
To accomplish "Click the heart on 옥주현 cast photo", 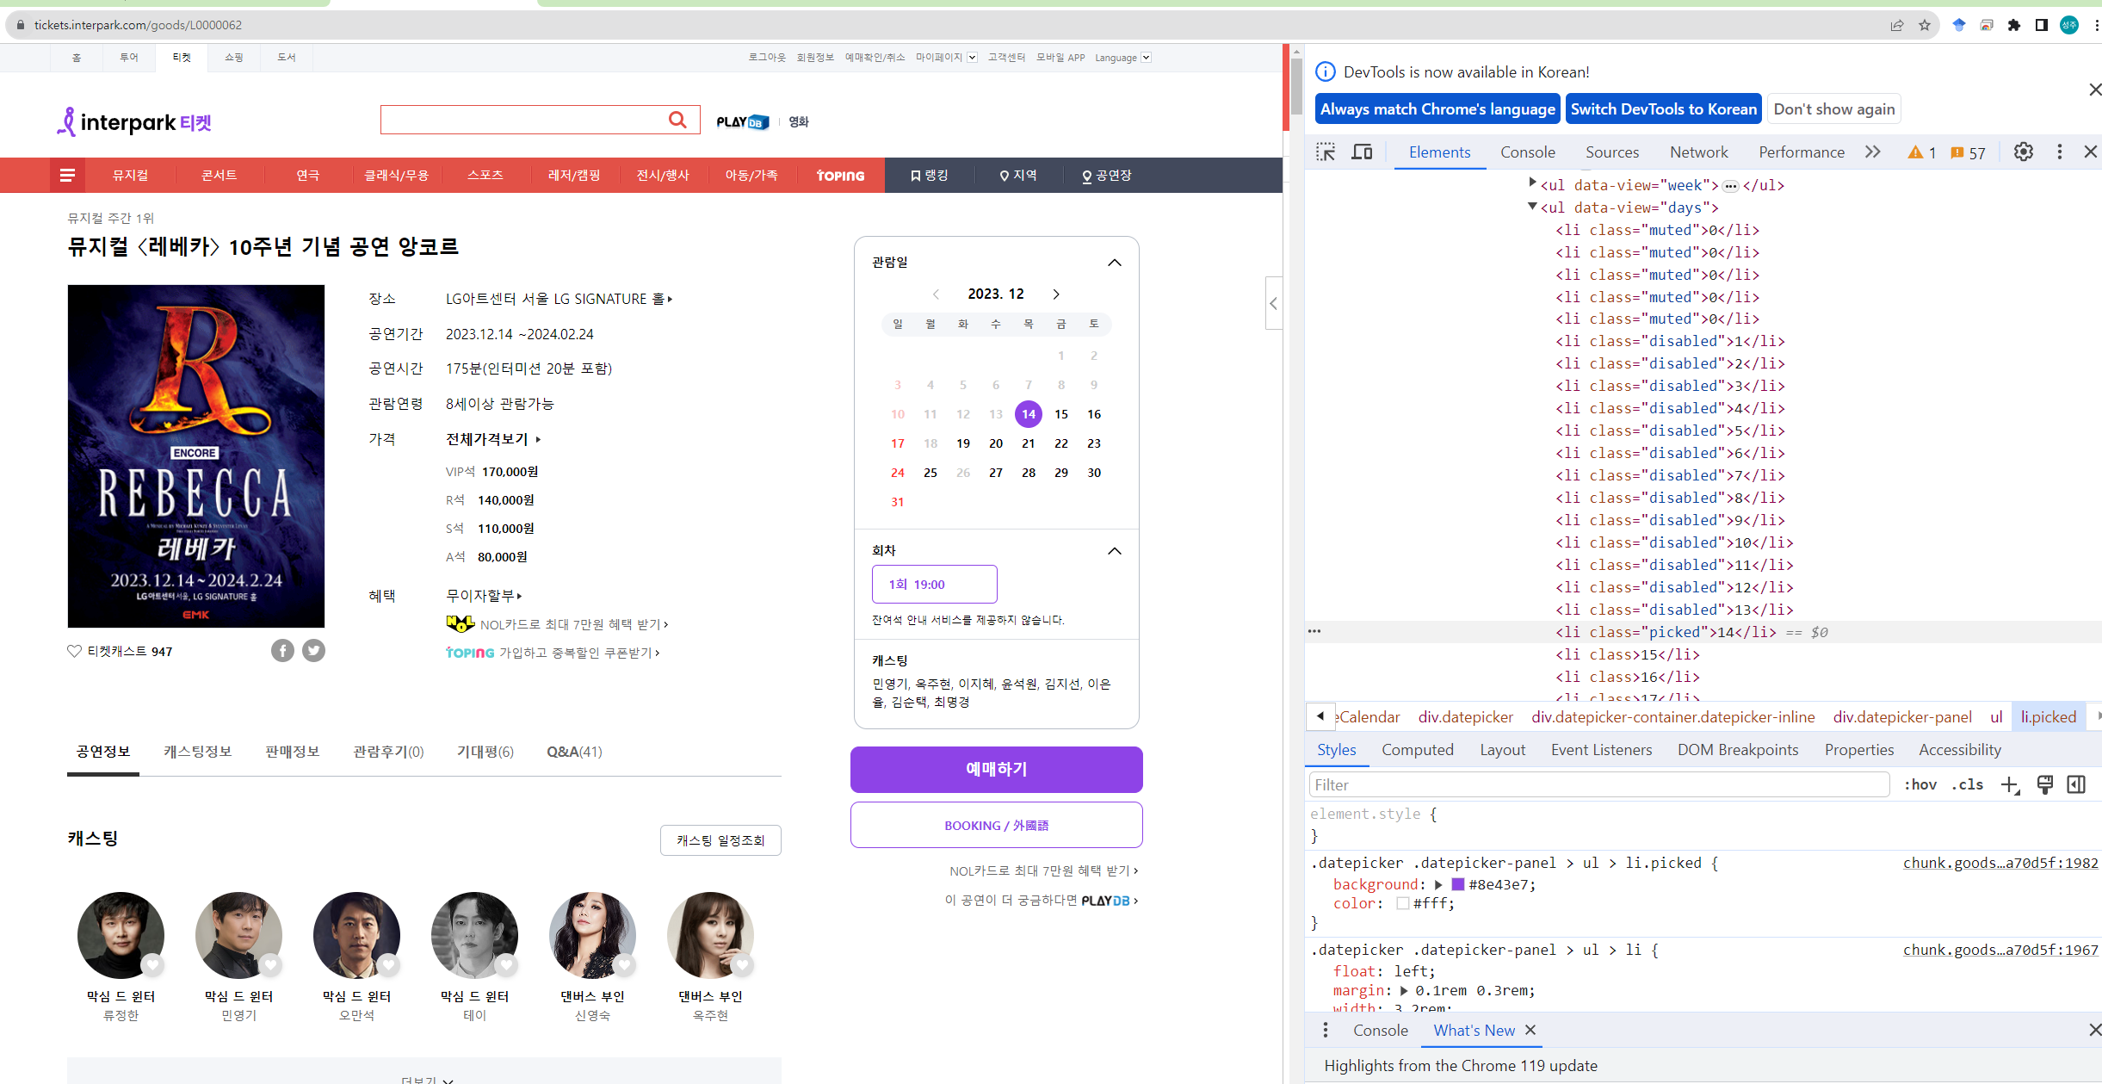I will pyautogui.click(x=743, y=965).
